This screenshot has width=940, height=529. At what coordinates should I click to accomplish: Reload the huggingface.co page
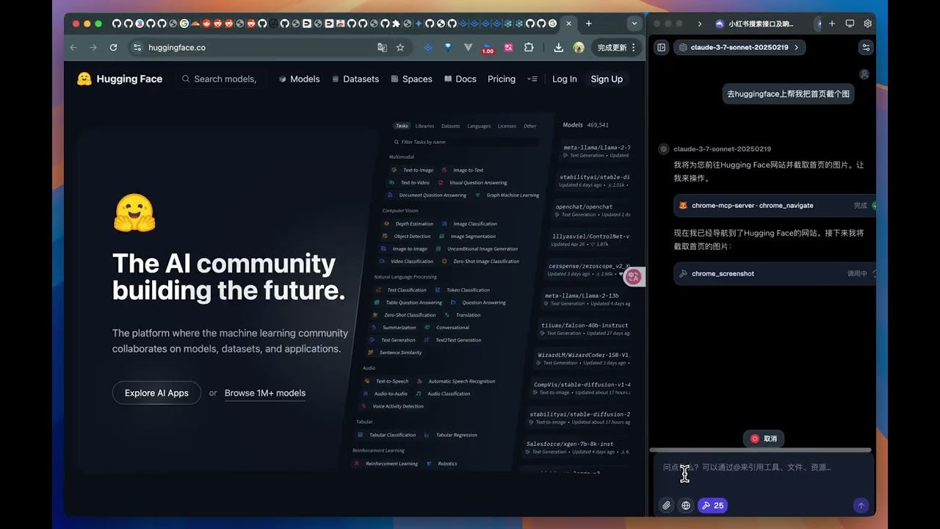(x=113, y=47)
